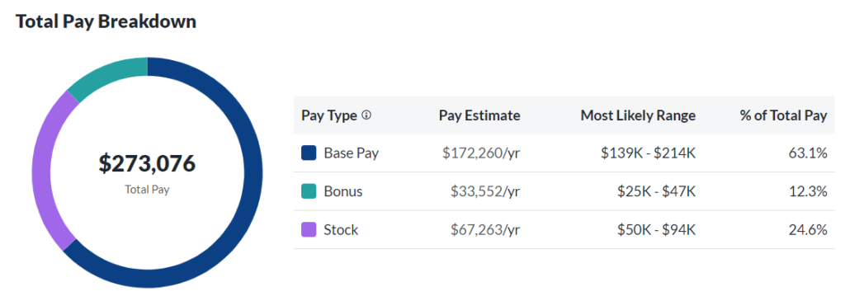
Task: Click the $273,076 total pay figure
Action: click(147, 163)
